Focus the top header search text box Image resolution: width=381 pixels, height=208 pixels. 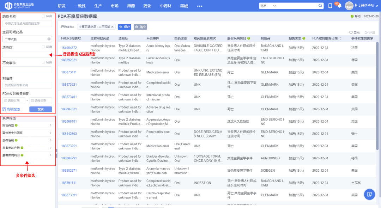(297, 6)
